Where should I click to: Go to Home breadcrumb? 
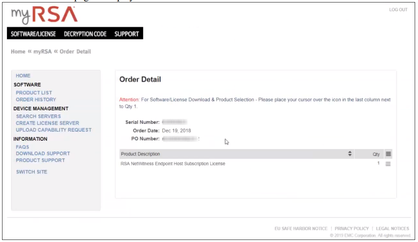pyautogui.click(x=18, y=51)
